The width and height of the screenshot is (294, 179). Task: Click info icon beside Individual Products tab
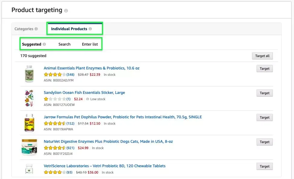[x=90, y=29]
